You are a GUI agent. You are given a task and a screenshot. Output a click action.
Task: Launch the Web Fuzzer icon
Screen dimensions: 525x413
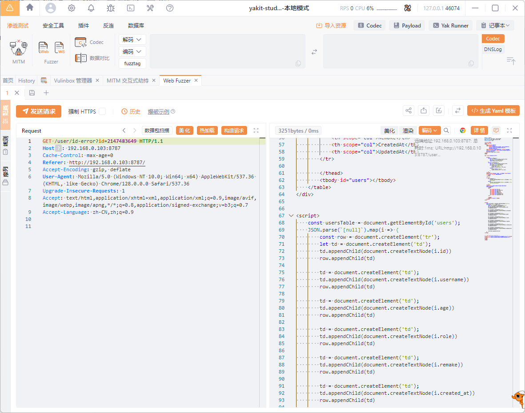43,47
